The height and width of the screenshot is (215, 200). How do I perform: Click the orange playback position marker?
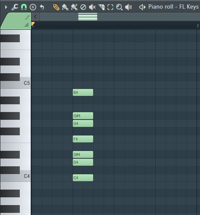33,24
